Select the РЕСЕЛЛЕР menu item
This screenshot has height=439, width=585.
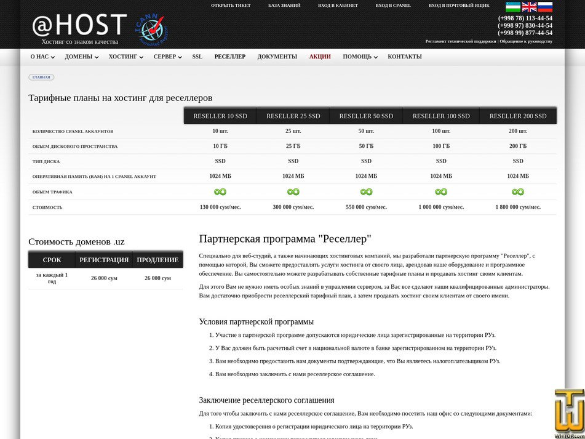click(229, 56)
